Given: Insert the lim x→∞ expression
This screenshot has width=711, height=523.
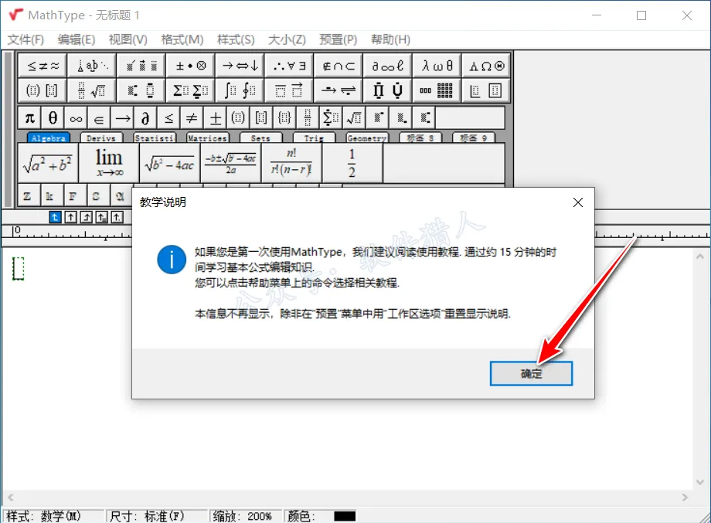Looking at the screenshot, I should pyautogui.click(x=109, y=163).
